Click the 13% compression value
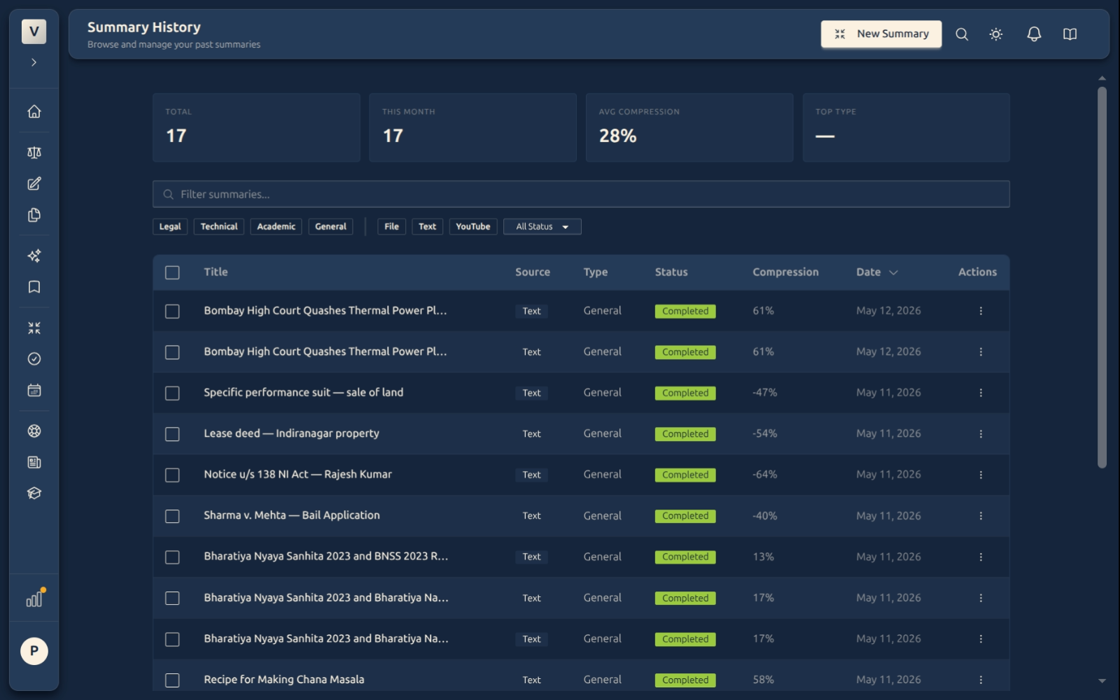This screenshot has width=1120, height=700. 763,556
